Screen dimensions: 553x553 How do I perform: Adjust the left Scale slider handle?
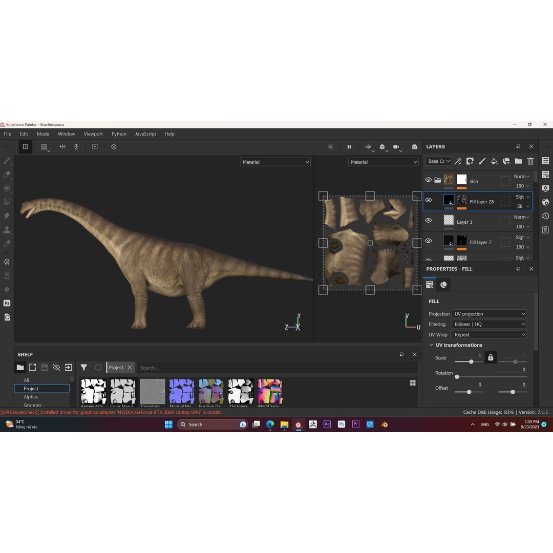471,362
